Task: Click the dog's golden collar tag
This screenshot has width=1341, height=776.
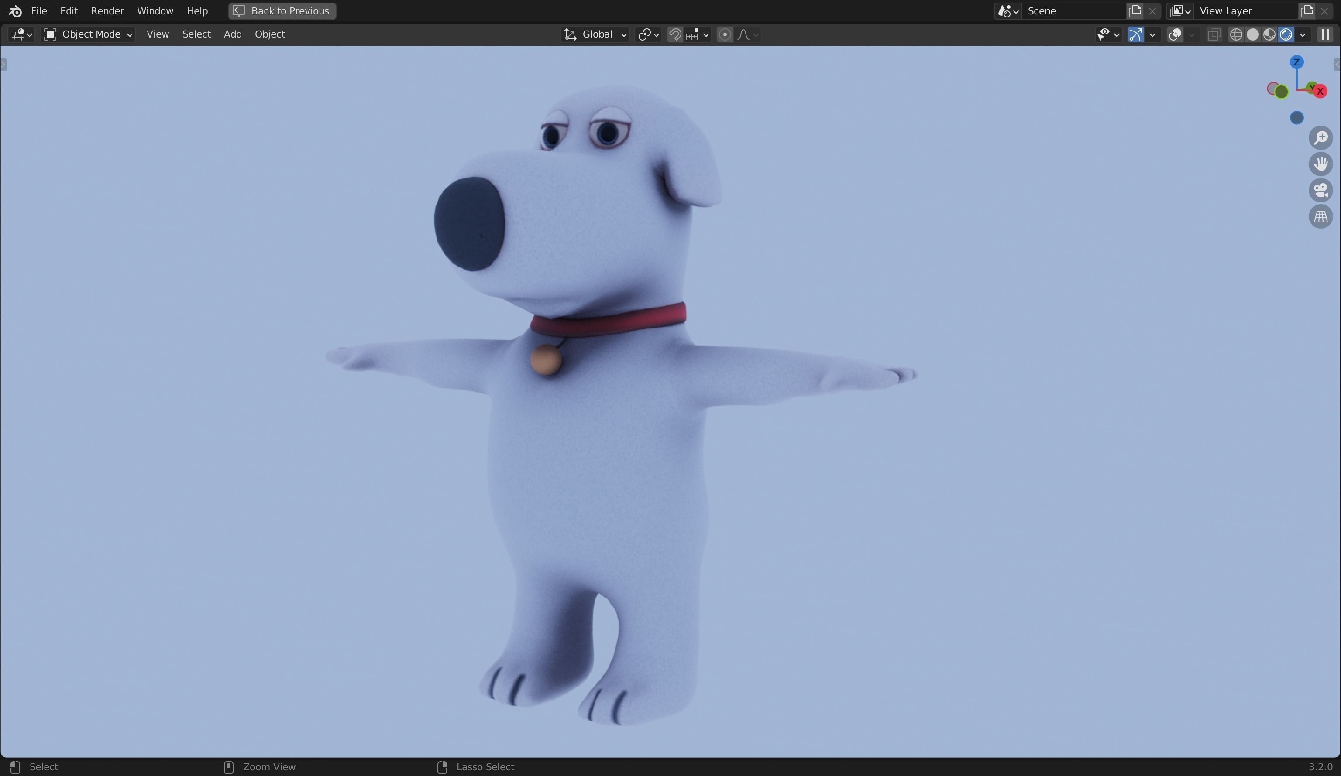Action: pos(546,359)
